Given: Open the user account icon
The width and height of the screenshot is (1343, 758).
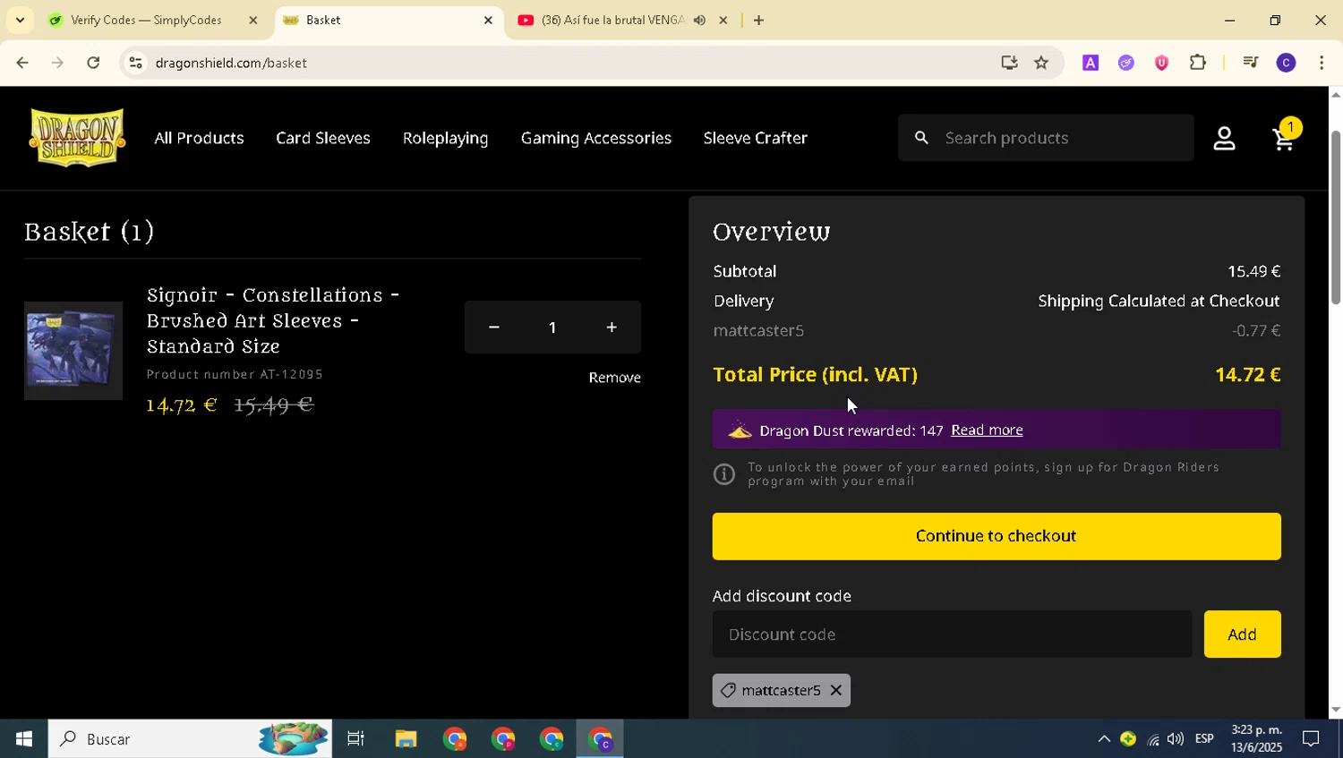Looking at the screenshot, I should (x=1224, y=138).
